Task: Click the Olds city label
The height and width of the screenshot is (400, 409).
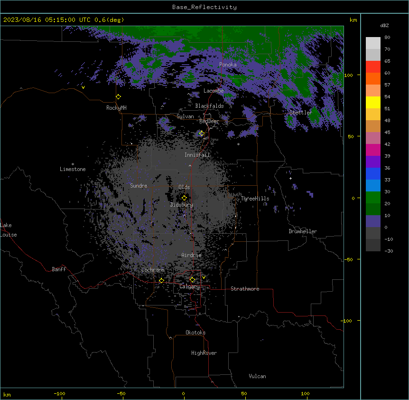Action: (x=184, y=187)
